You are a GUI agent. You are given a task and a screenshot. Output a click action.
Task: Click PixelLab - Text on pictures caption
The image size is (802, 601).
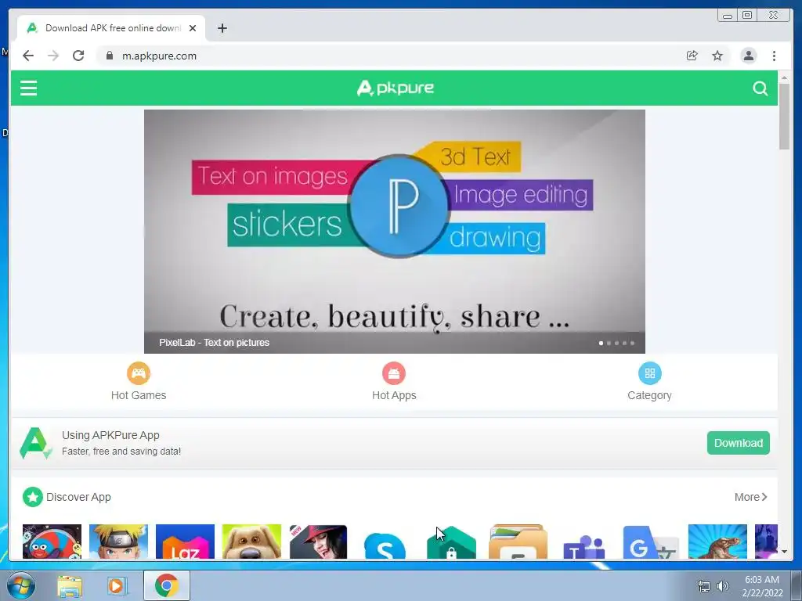click(214, 343)
